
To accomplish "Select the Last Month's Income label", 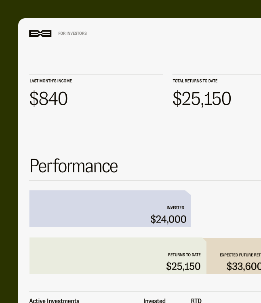I will pos(51,81).
